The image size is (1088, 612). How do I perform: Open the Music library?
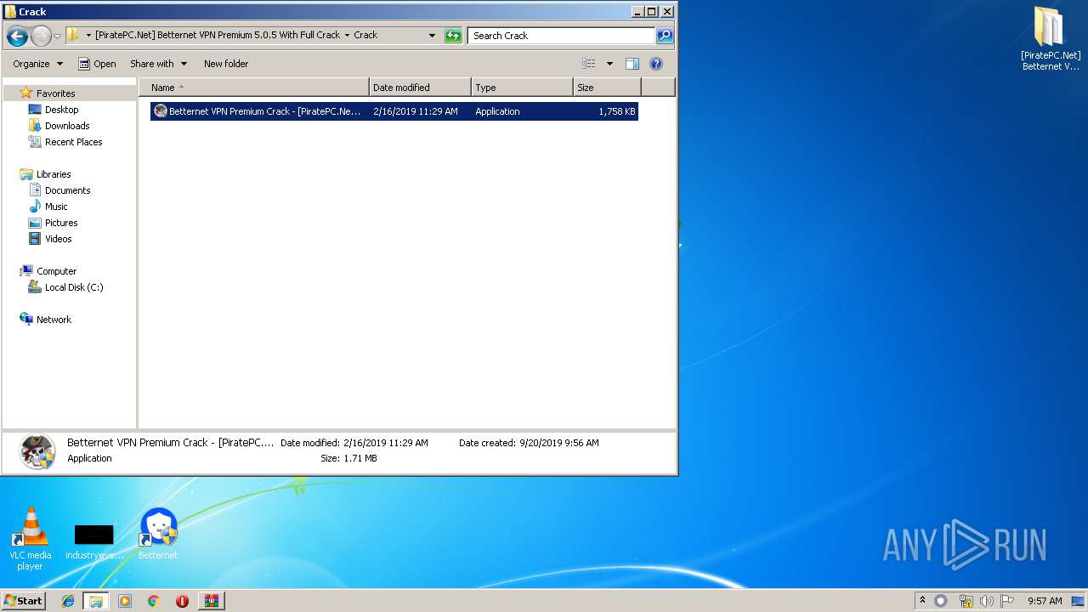tap(56, 207)
